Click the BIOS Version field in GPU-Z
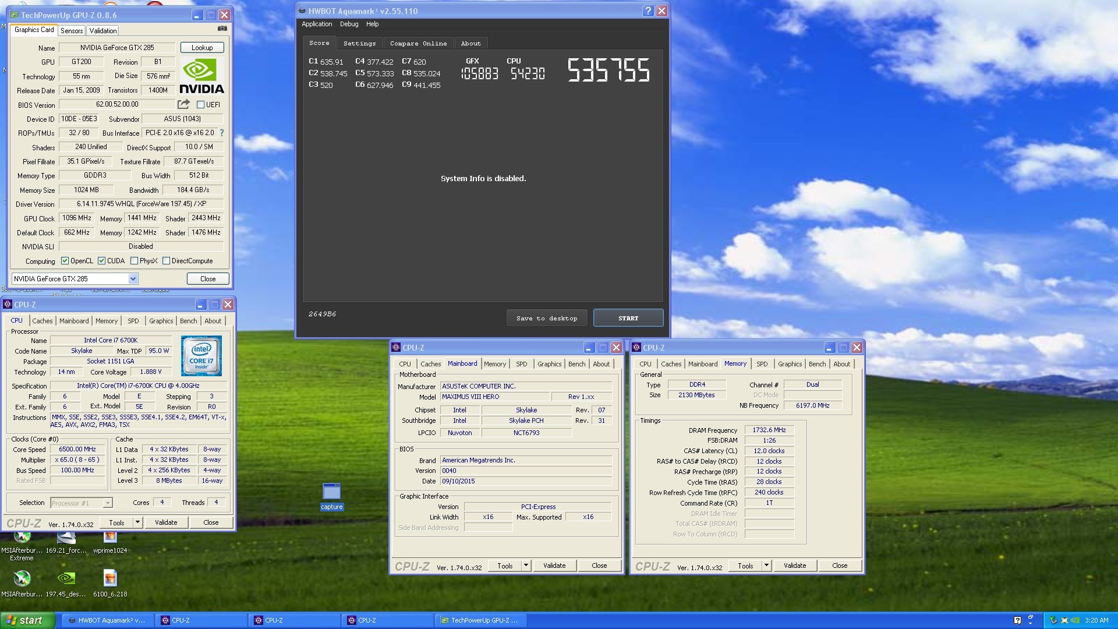1118x629 pixels. [117, 105]
